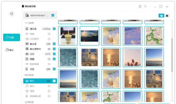Image resolution: width=176 pixels, height=104 pixels.
Task: Click the SMS附件 icon
Action: [27, 39]
